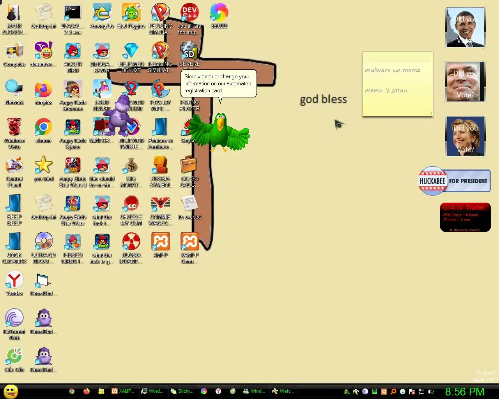Launch the ANGER BIRD shortcut
The height and width of the screenshot is (399, 499).
73,57
